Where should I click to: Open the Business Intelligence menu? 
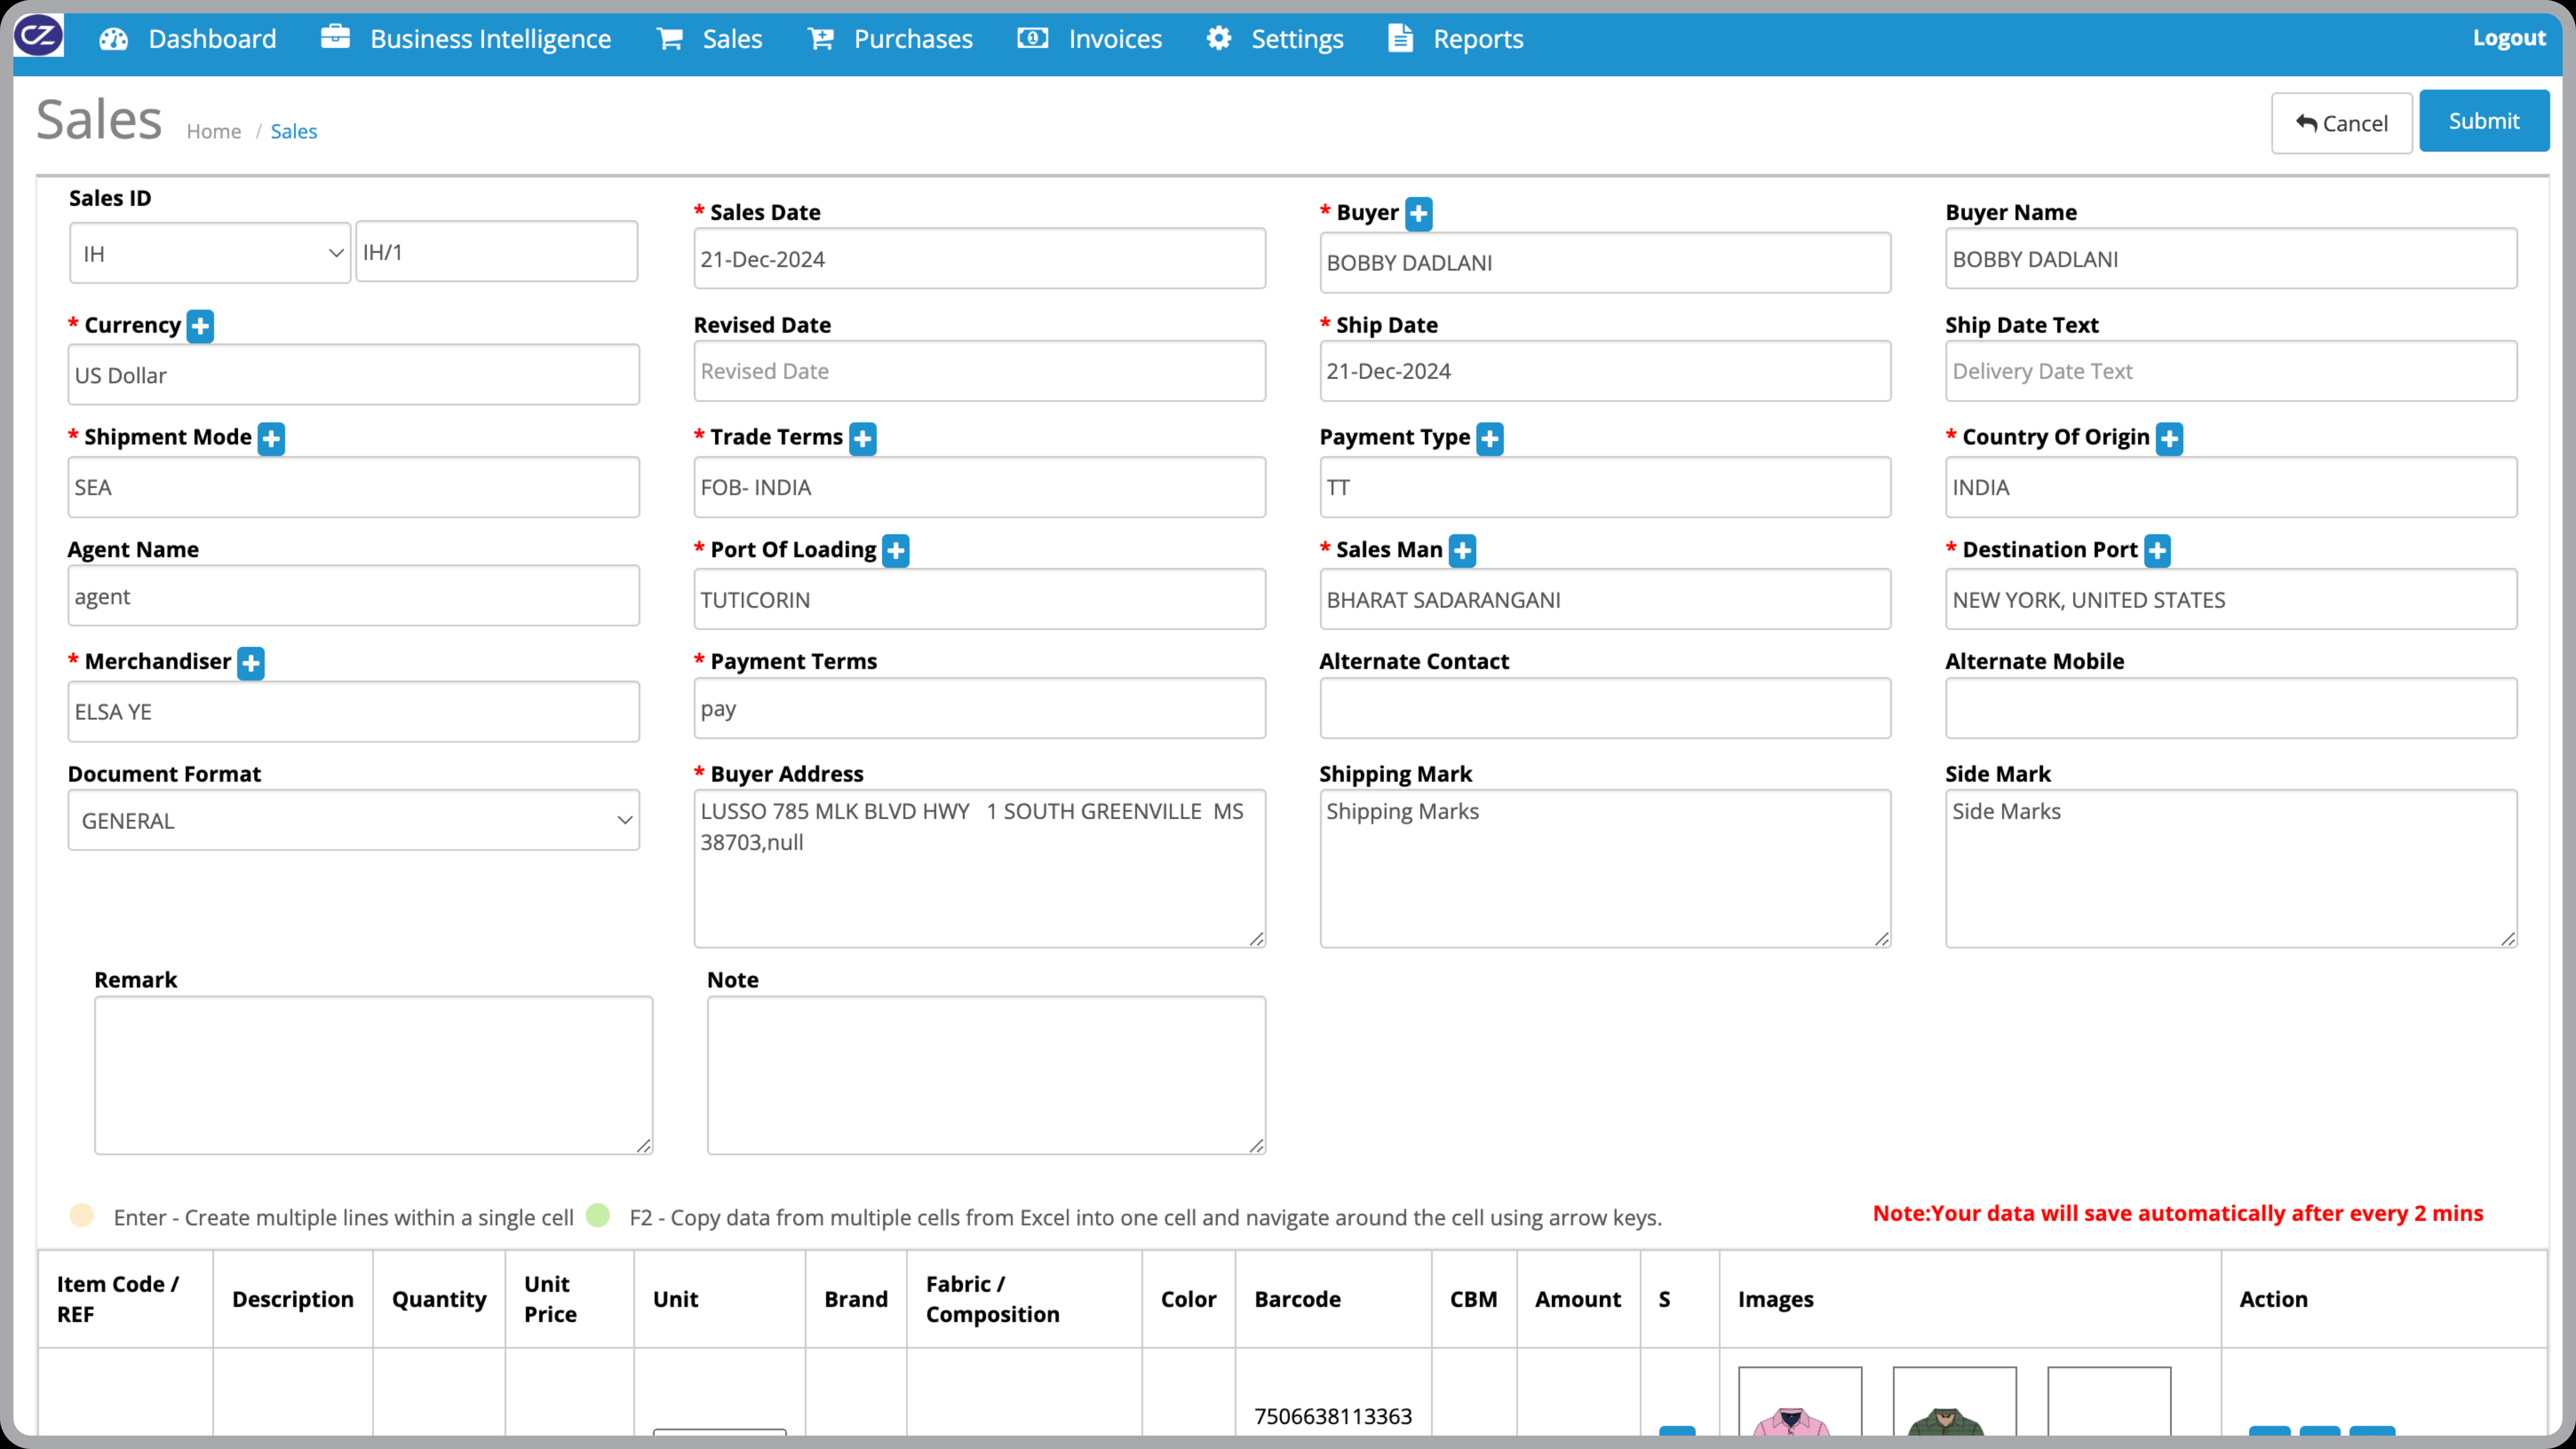point(490,39)
